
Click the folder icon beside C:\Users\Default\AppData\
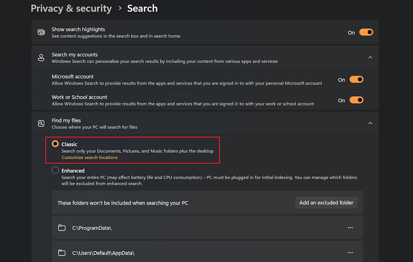click(62, 252)
